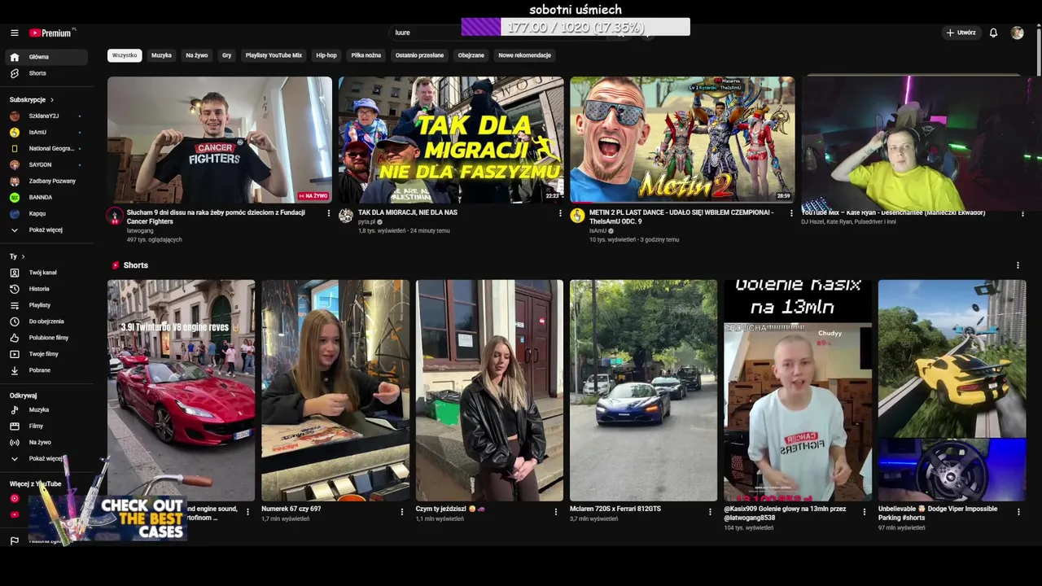Open options menu for TAK DLA MIGRACJI video
1042x586 pixels.
[560, 213]
